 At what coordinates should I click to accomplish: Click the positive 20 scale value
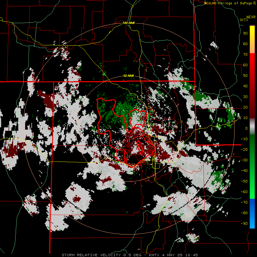tap(245, 107)
